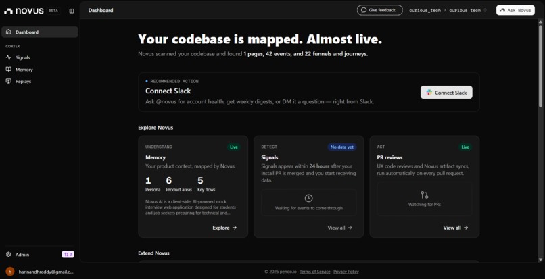Click Explore in the Memory card
Viewport: 545px width, 279px height.
point(224,228)
